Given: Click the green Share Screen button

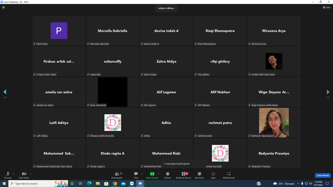Looking at the screenshot, I should point(152,175).
